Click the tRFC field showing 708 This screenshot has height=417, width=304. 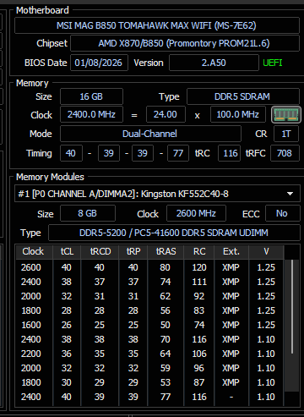point(285,153)
